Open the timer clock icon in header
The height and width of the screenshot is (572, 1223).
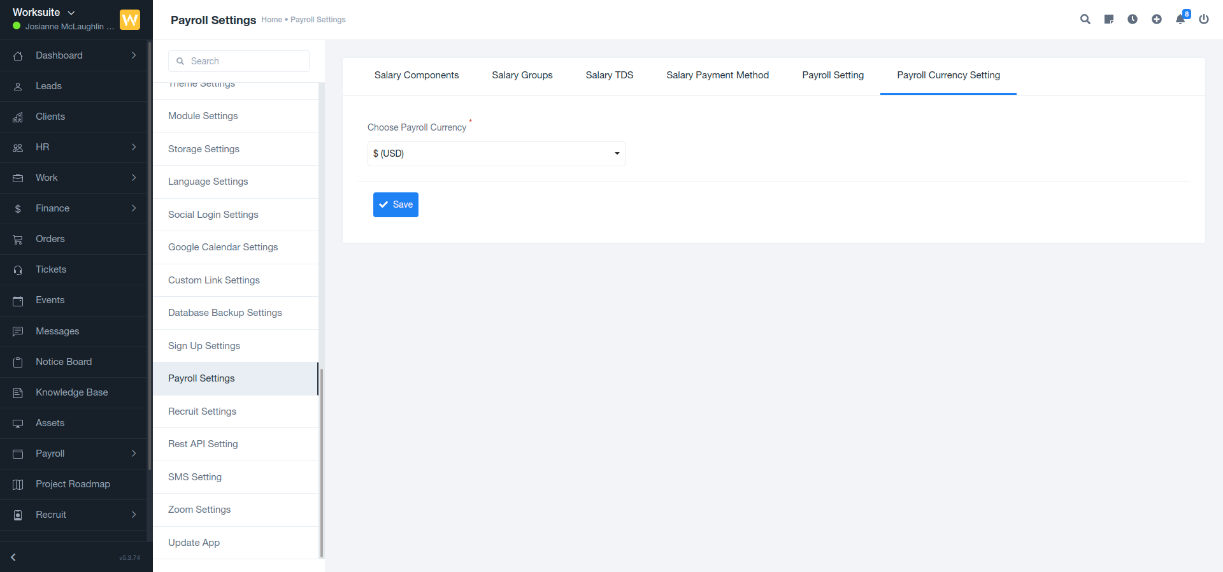1133,19
